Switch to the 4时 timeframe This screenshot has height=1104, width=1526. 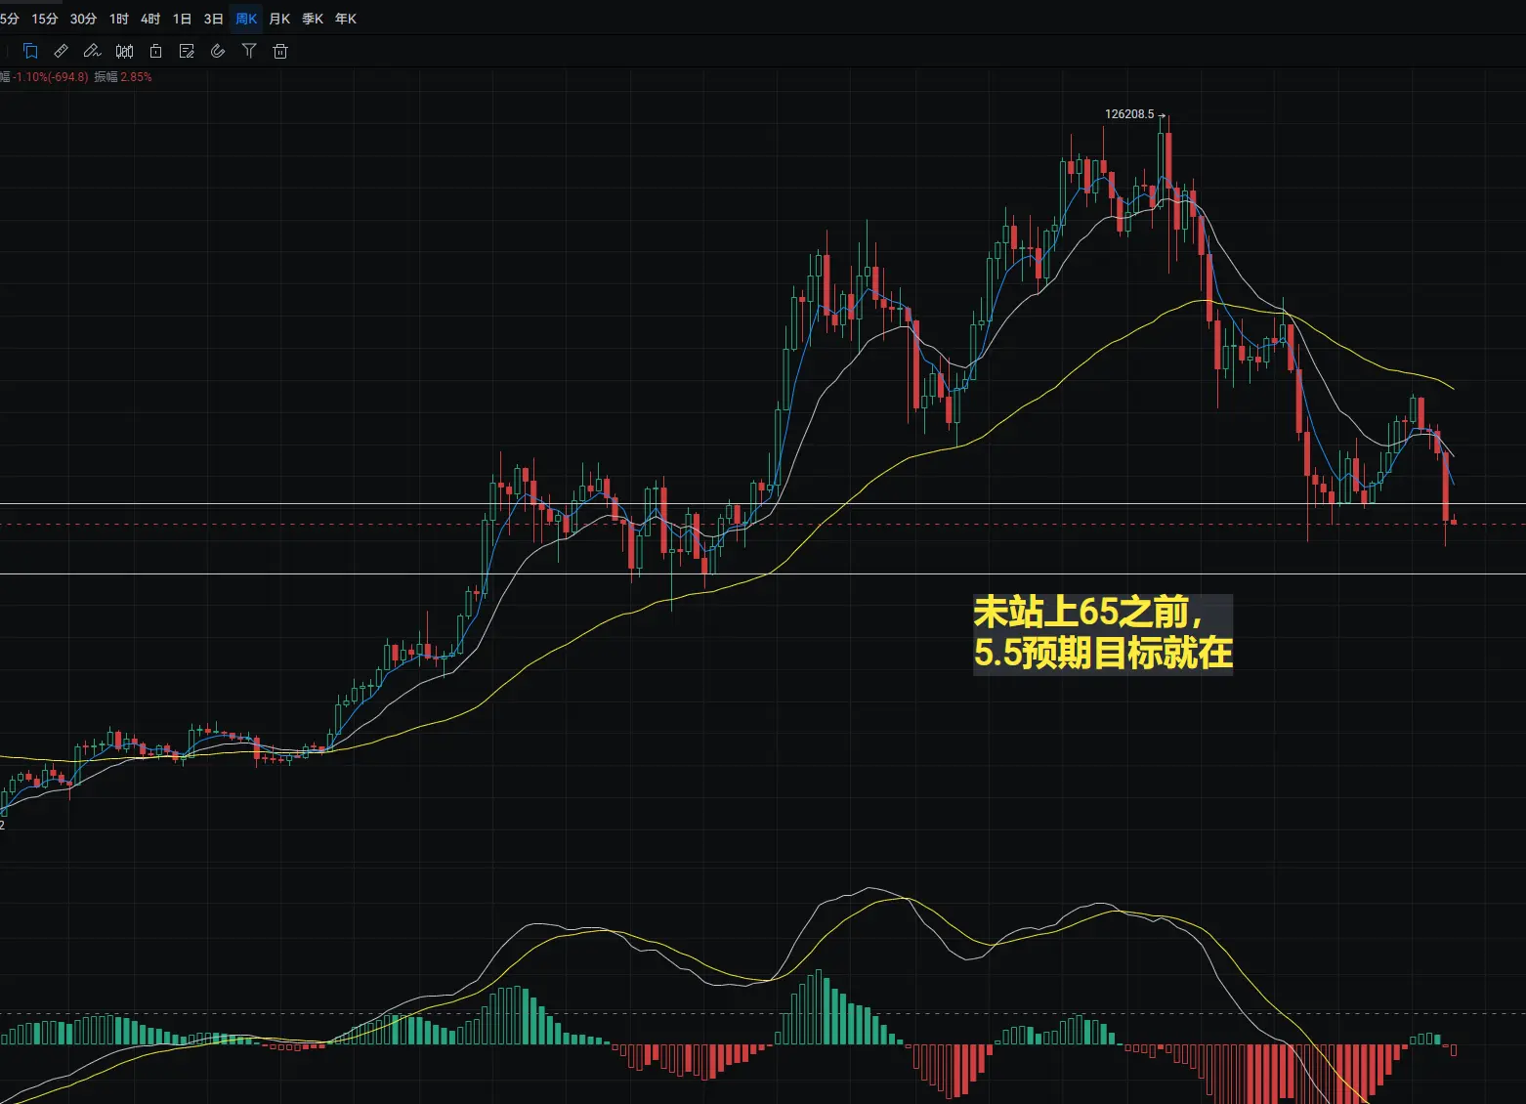click(150, 19)
